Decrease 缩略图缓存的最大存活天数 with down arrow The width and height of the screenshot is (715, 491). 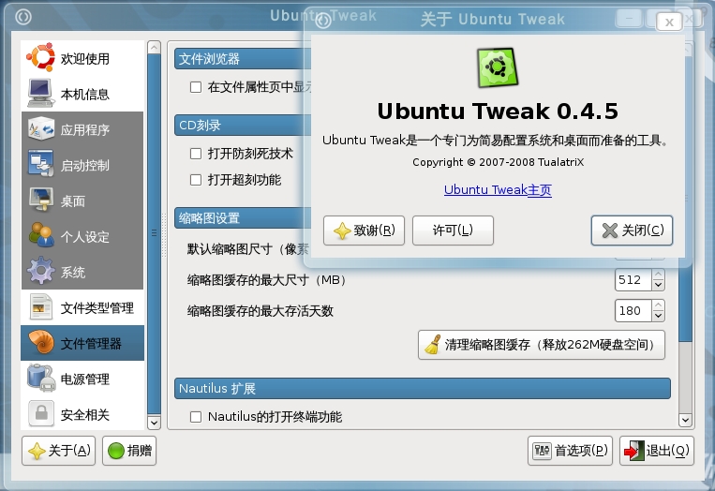coord(658,316)
